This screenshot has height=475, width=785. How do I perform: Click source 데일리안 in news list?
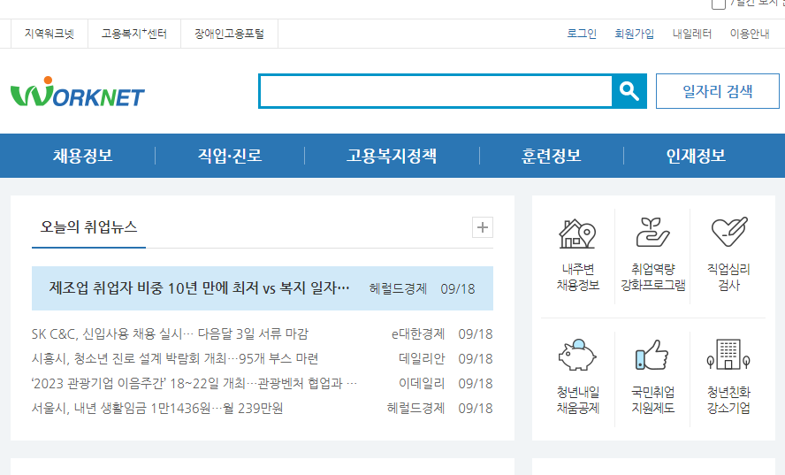click(x=422, y=359)
